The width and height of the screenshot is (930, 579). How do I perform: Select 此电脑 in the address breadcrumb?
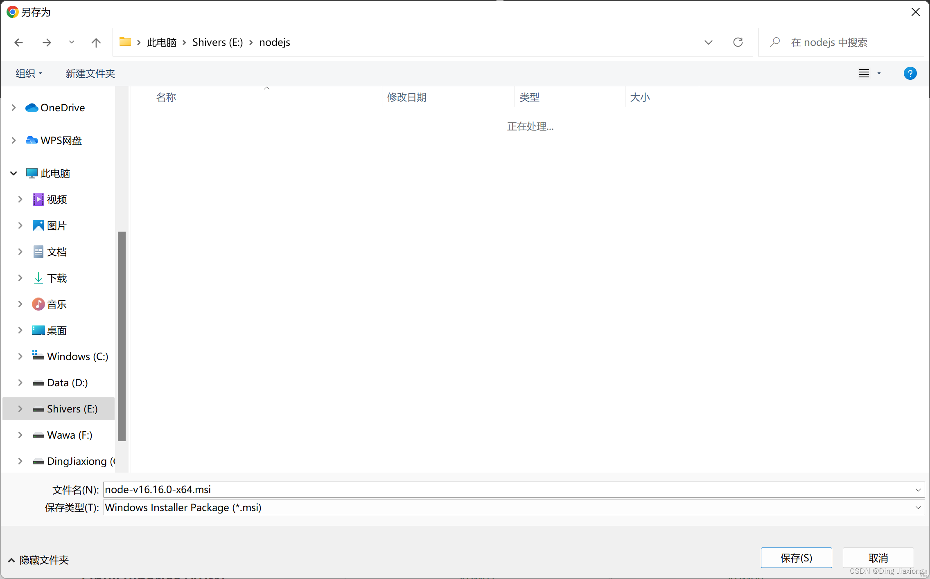tap(162, 42)
